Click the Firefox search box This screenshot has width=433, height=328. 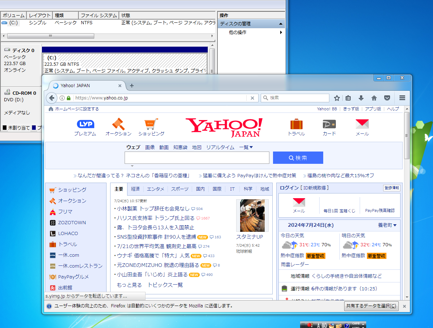295,98
